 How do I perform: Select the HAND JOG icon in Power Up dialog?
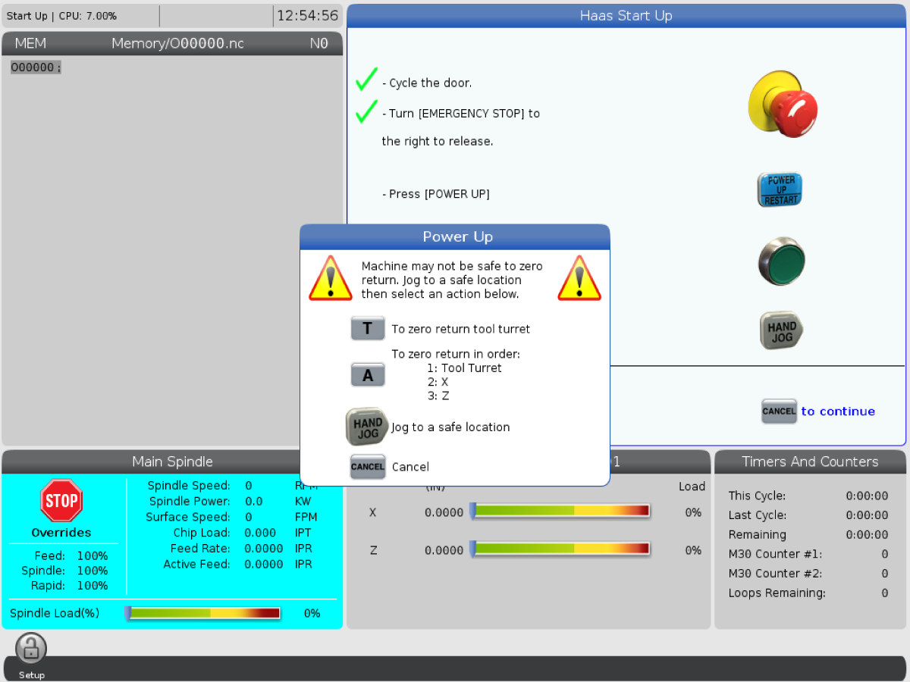(367, 427)
